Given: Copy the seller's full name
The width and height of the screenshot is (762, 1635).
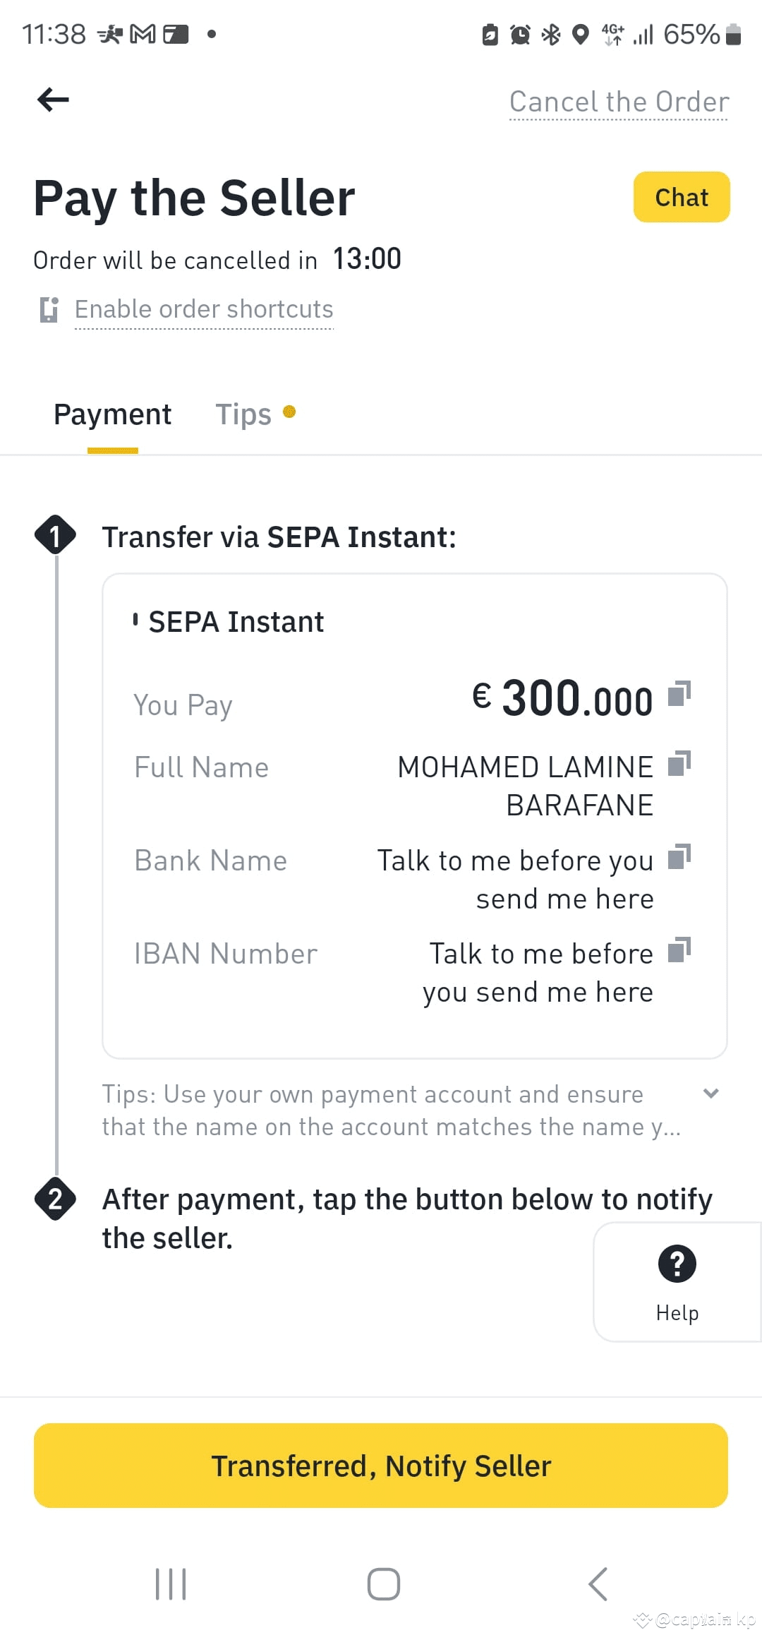Looking at the screenshot, I should (x=679, y=763).
